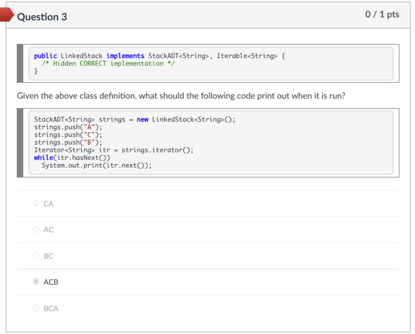Click the "CA" answer label text
Screen dimensions: 415x334
point(49,204)
